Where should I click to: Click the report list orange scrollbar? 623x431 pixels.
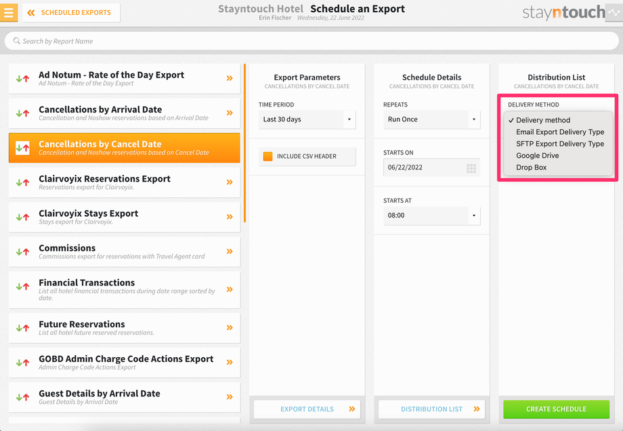(244, 143)
